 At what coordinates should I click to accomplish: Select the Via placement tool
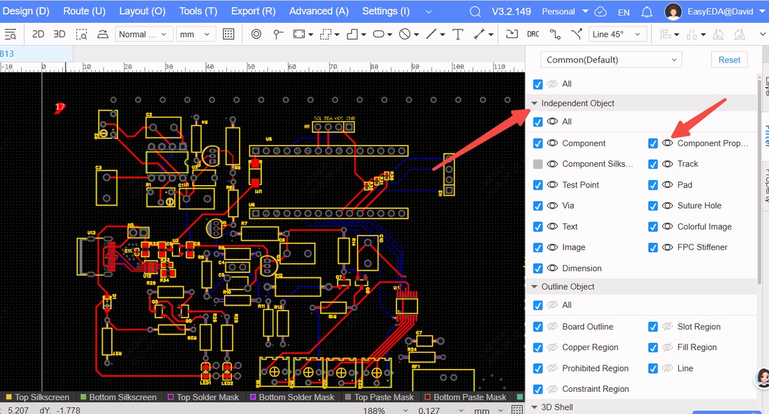pyautogui.click(x=257, y=34)
